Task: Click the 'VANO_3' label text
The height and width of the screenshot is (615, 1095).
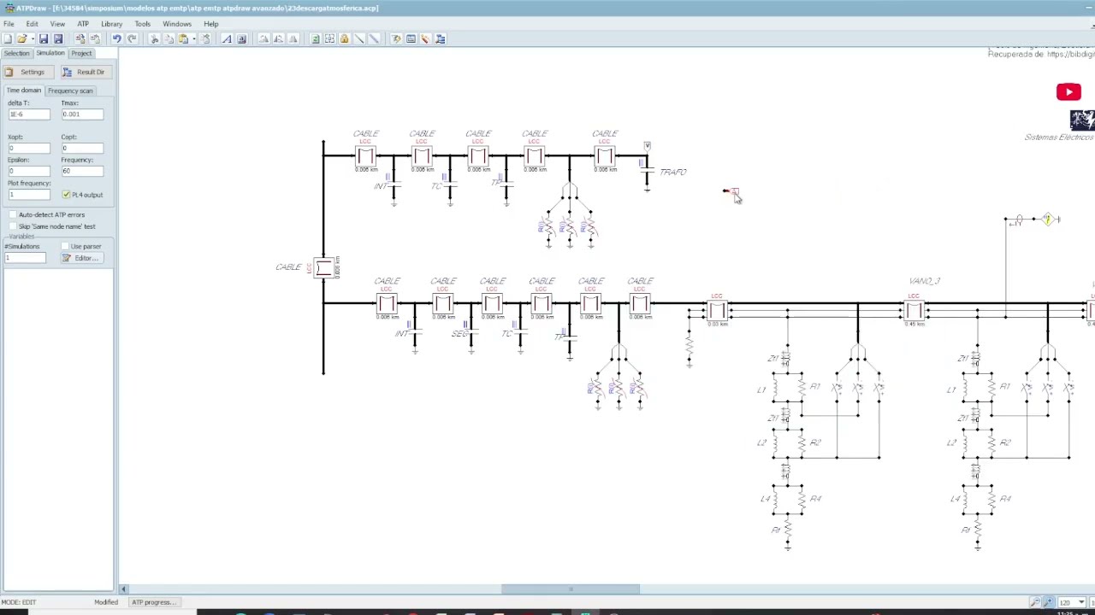Action: tap(925, 281)
